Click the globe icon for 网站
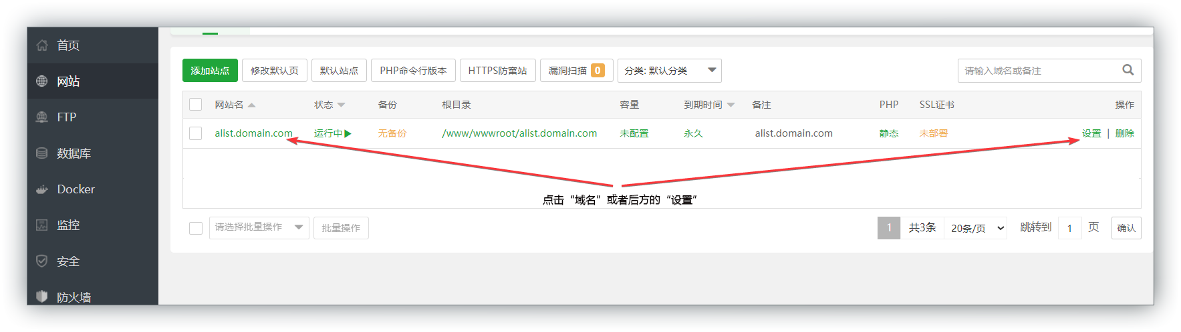 click(x=42, y=81)
